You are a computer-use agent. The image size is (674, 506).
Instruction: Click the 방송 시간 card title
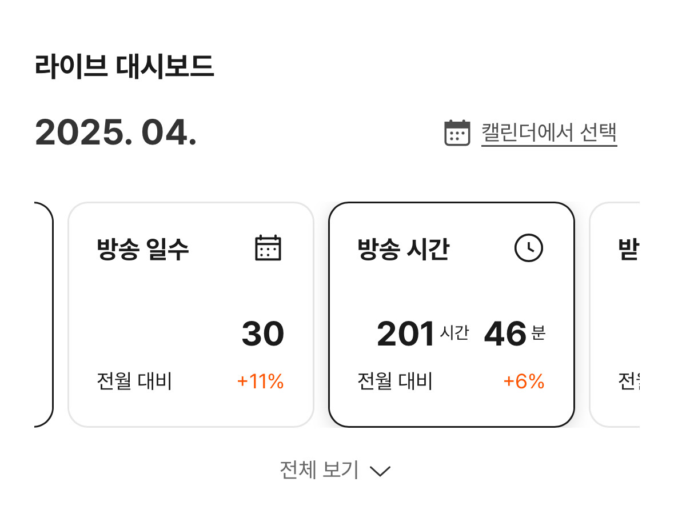[403, 248]
